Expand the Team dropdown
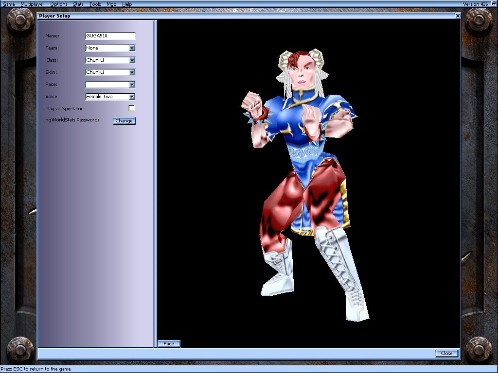Viewport: 498px width, 373px height. [132, 48]
